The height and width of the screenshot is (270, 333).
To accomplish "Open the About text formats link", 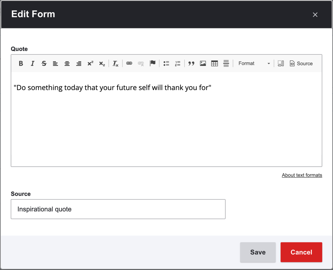I will pyautogui.click(x=302, y=175).
